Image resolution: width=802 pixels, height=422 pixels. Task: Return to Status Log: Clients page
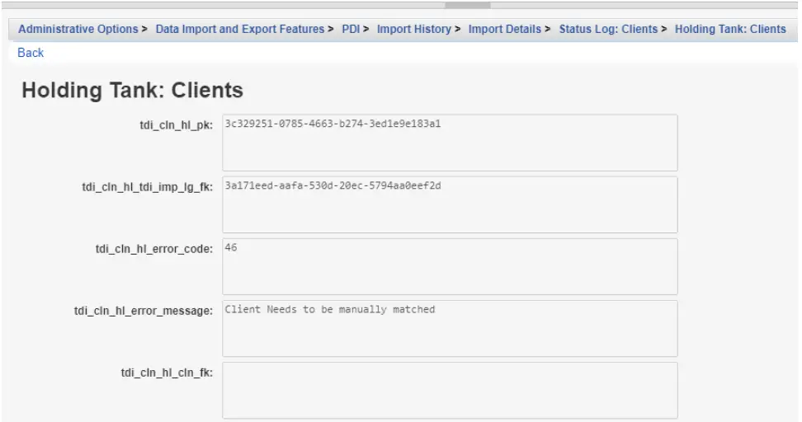608,29
